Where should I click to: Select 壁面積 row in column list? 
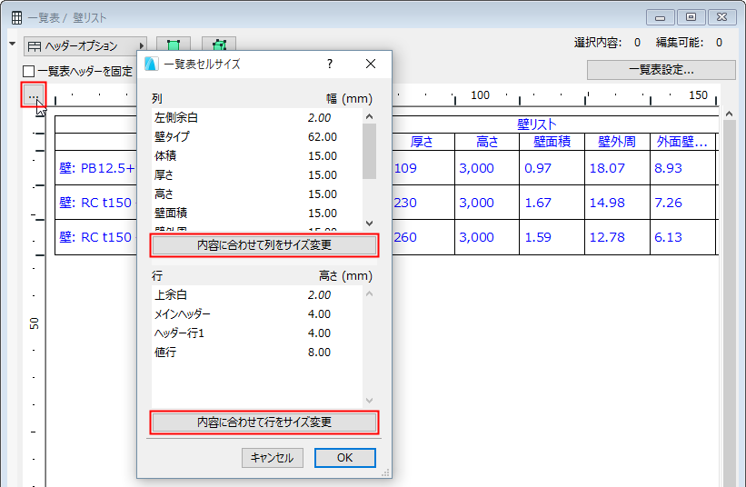coord(257,213)
